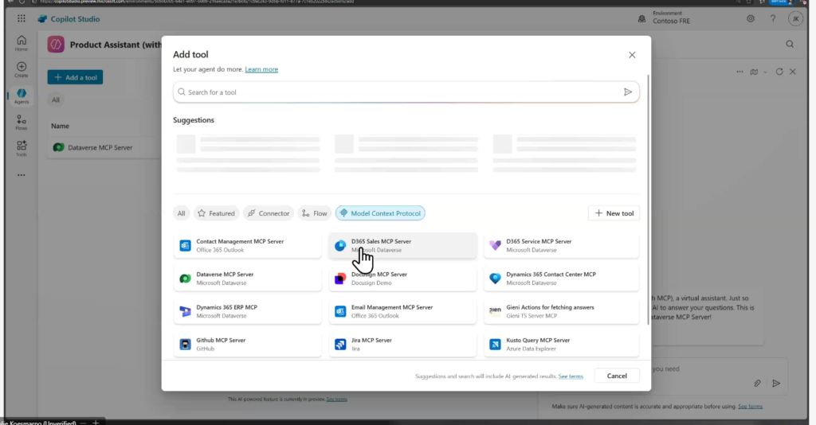Close the test chat panel

tap(793, 72)
